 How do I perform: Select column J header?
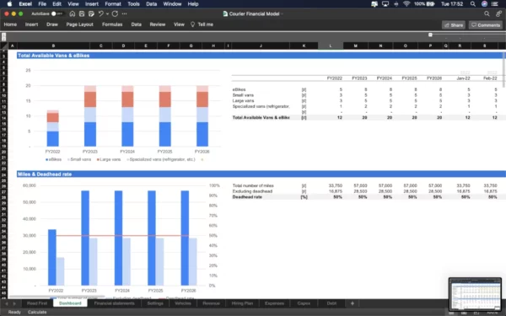(261, 46)
